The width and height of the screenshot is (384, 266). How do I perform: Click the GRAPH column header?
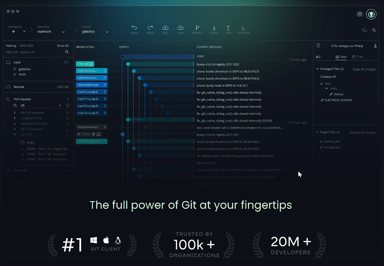click(x=124, y=47)
